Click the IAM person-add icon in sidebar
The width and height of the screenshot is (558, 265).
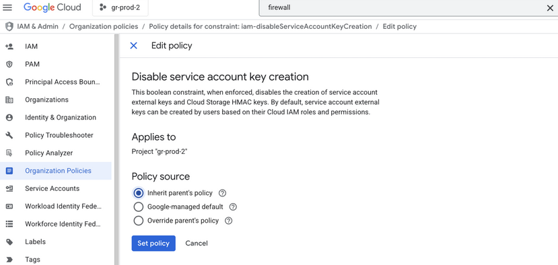click(x=9, y=46)
